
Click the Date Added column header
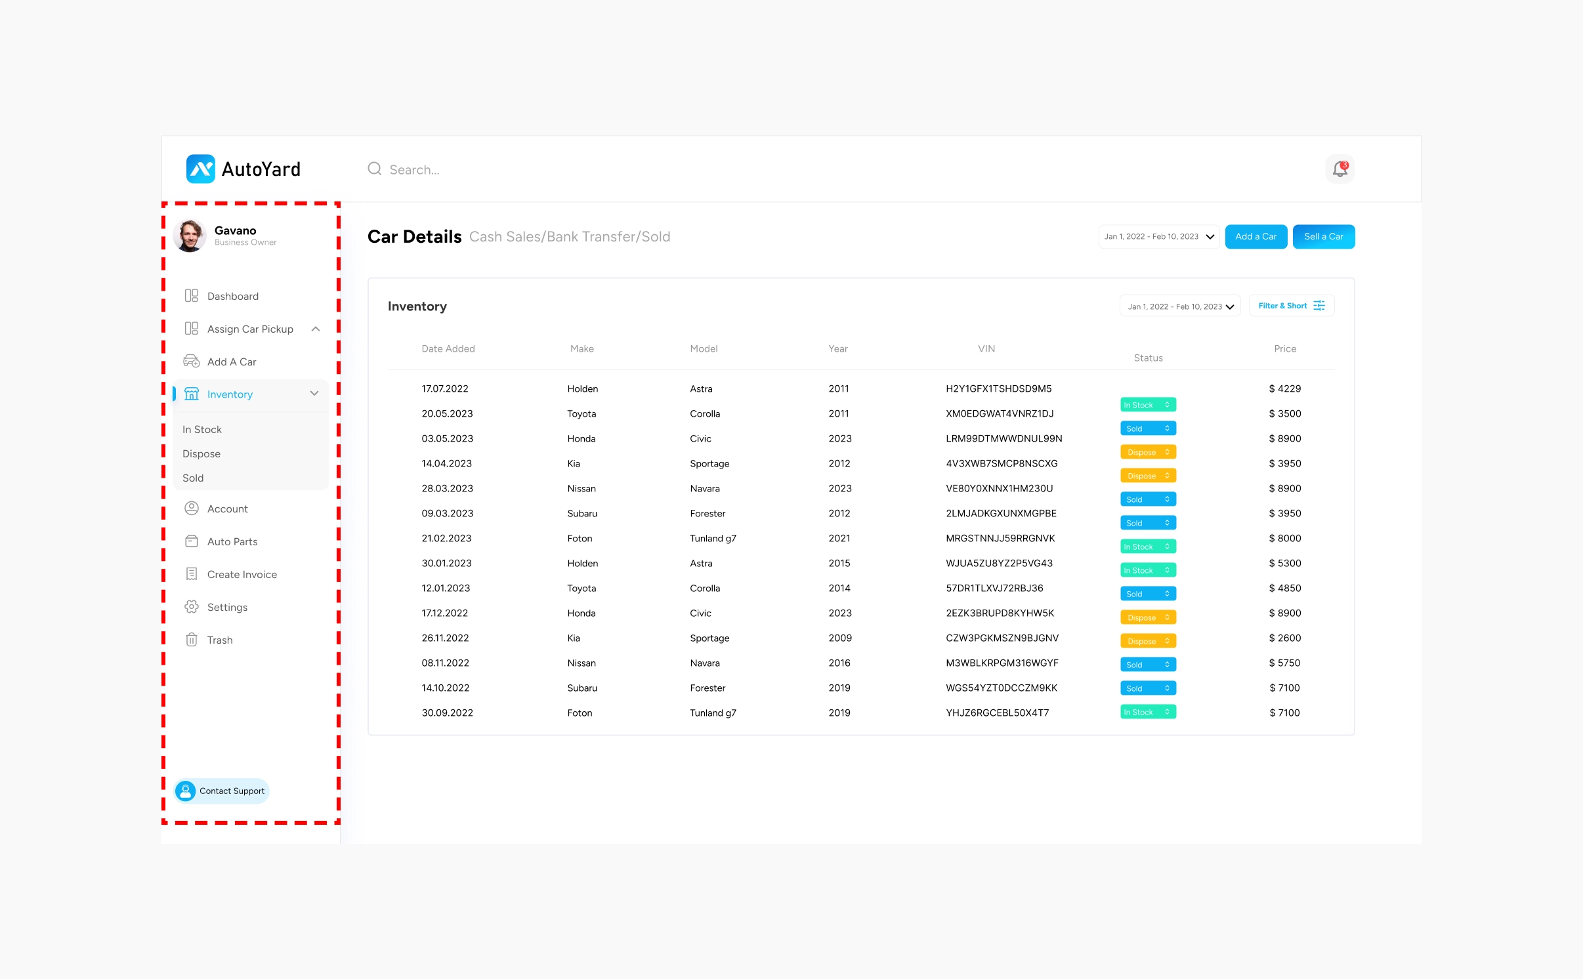(x=448, y=348)
